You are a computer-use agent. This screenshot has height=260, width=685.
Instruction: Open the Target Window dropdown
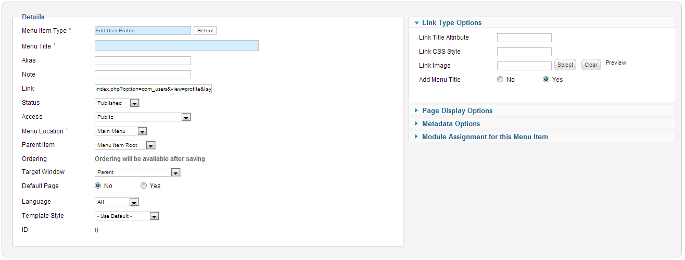137,172
